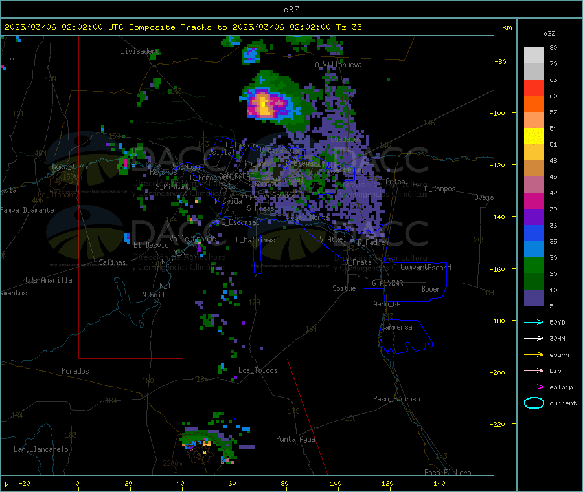Screen dimensions: 583x492
Task: Click the V_Atuel map label
Action: pyautogui.click(x=333, y=239)
